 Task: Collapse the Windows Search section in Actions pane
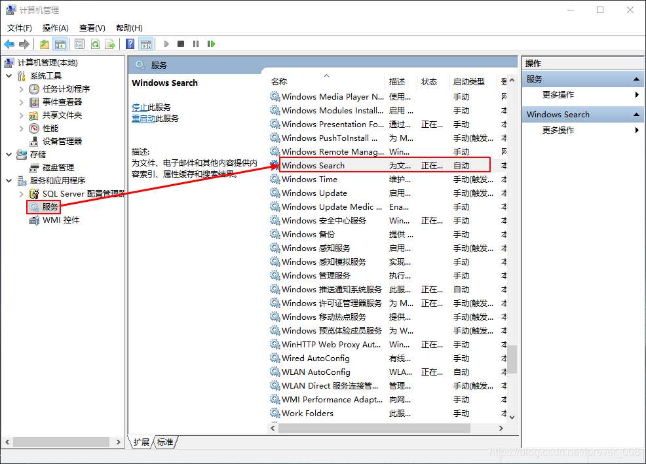tap(636, 115)
